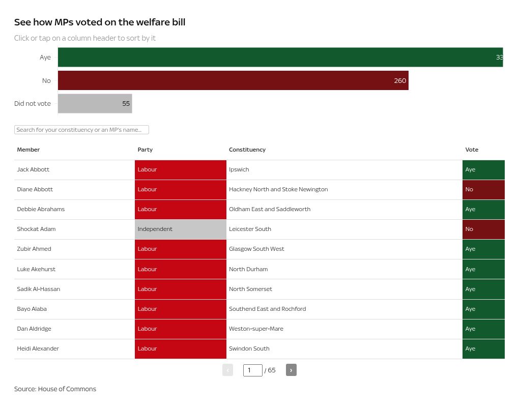Click the constituency or MP search field
Image resolution: width=519 pixels, height=407 pixels.
click(x=81, y=130)
